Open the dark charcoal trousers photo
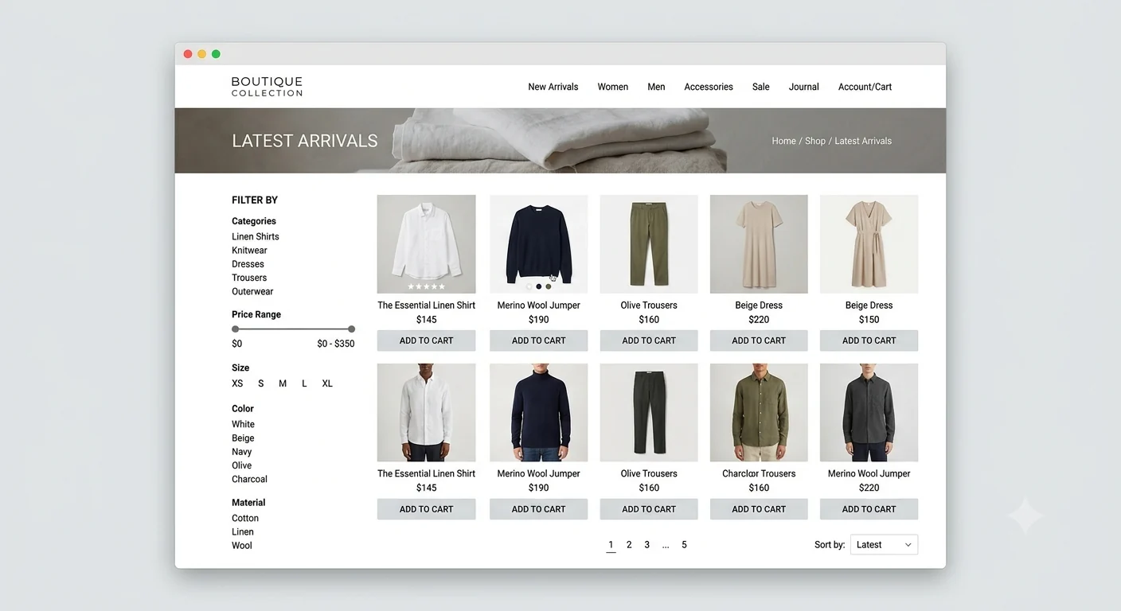 pyautogui.click(x=649, y=413)
